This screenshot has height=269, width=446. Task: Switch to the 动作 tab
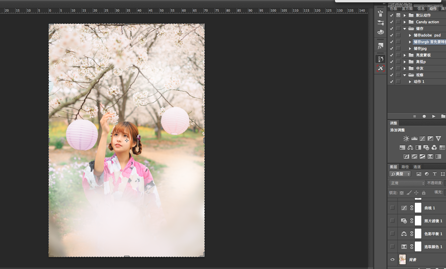tap(433, 9)
